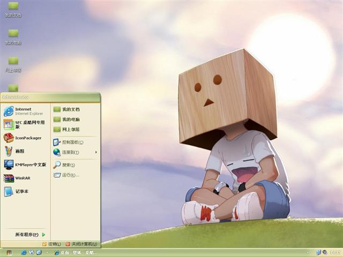Screen dimensions: 343x257
Task: Open 记事本 (Notepad) from the Start menu
Action: pos(20,191)
